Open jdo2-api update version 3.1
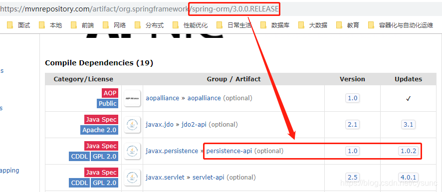This screenshot has width=442, height=192. tap(408, 124)
